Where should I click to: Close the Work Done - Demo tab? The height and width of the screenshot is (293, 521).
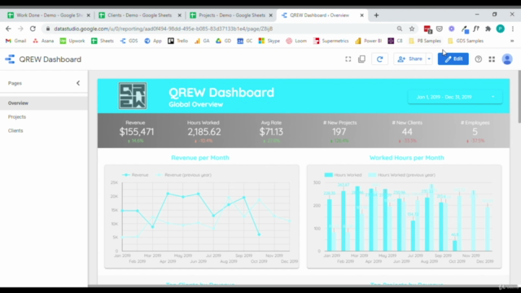point(89,15)
